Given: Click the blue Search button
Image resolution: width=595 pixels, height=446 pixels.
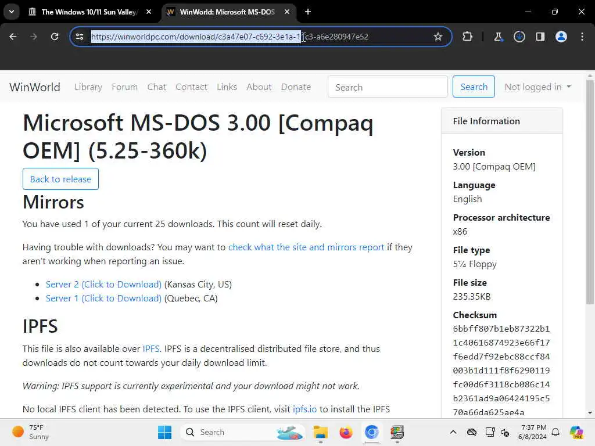Looking at the screenshot, I should (474, 87).
